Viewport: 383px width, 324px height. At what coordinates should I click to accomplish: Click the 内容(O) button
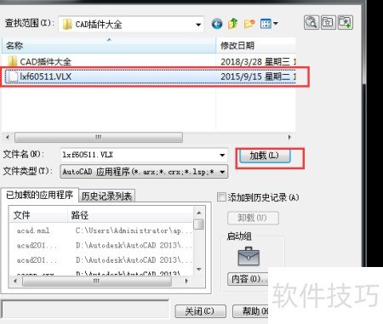pos(248,279)
